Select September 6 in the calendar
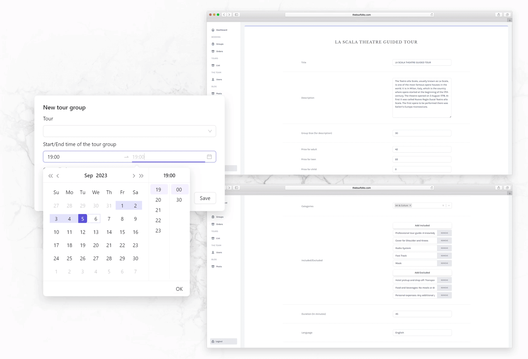This screenshot has width=528, height=359. pos(96,219)
